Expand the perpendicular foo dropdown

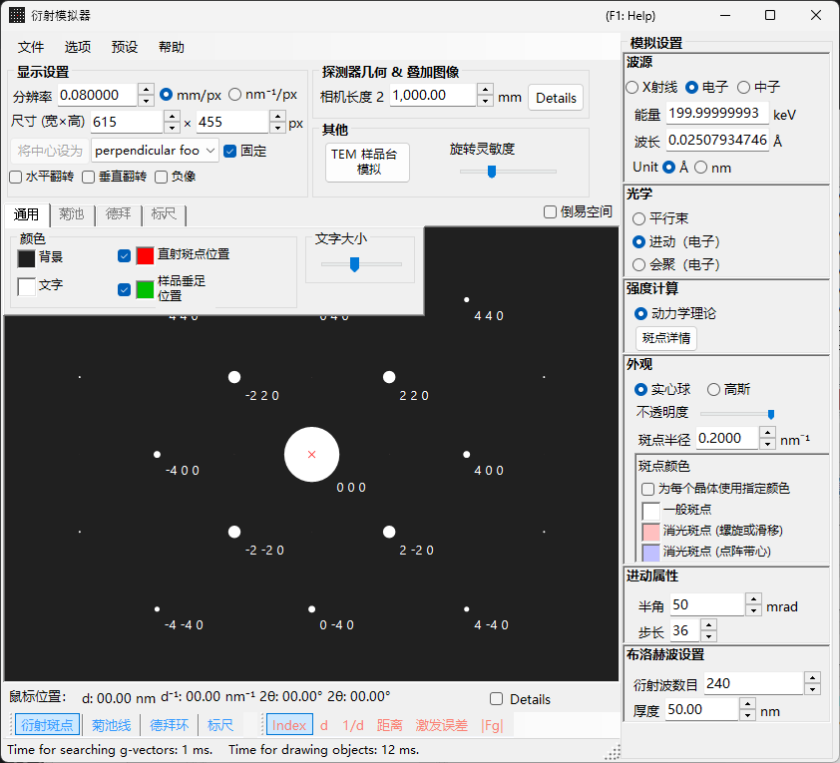coord(155,151)
